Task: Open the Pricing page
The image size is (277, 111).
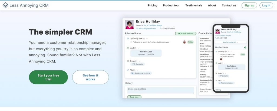Action: pyautogui.click(x=153, y=5)
